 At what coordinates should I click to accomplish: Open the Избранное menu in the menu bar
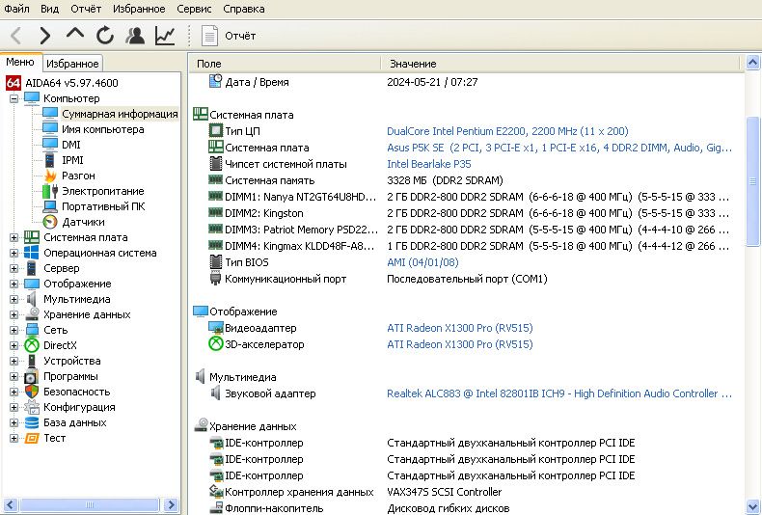(139, 9)
